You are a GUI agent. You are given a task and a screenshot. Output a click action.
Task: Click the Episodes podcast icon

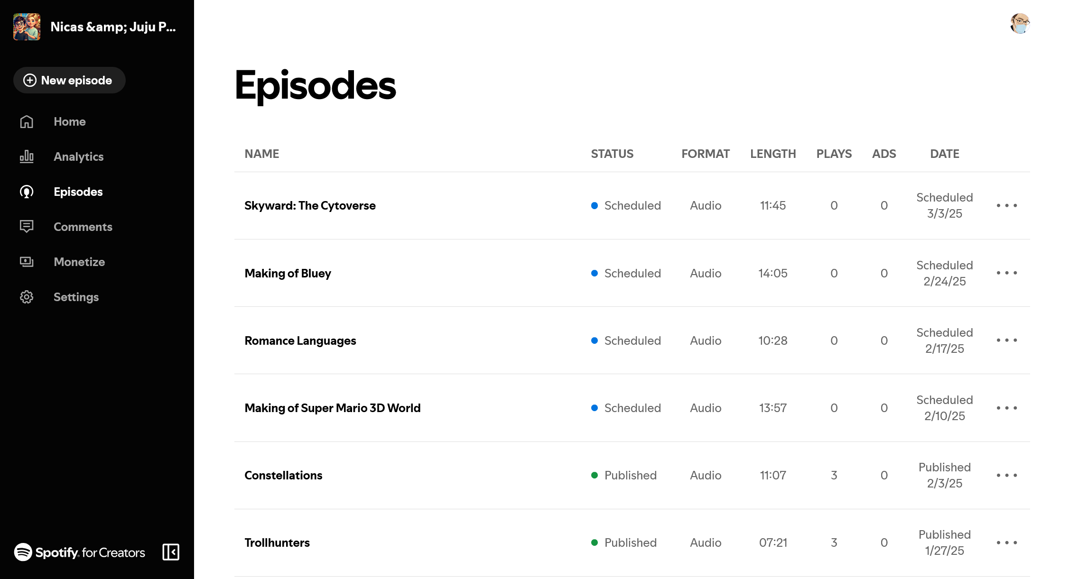click(x=27, y=192)
